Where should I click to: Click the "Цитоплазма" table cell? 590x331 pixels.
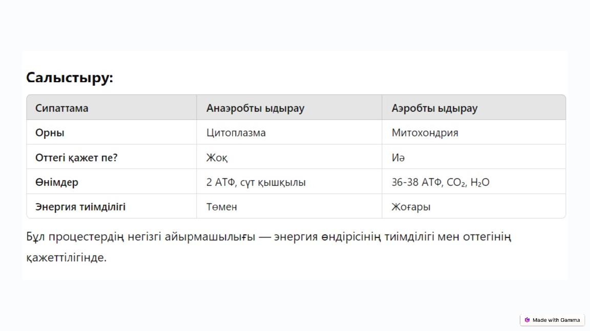pos(236,133)
